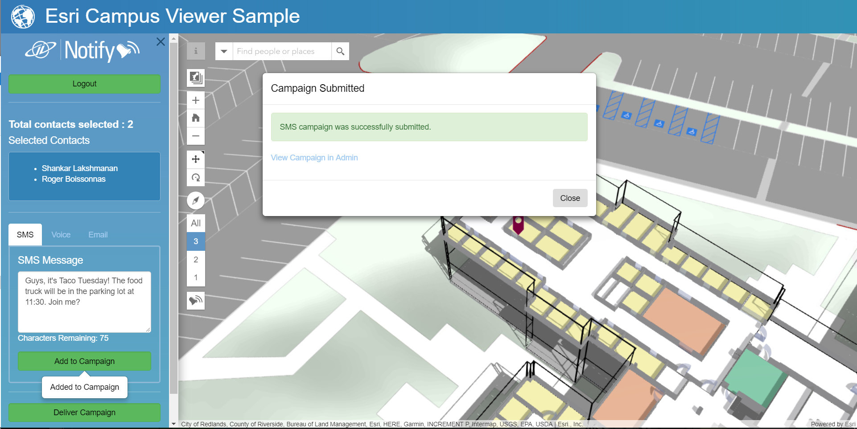Image resolution: width=857 pixels, height=429 pixels.
Task: Focus the Find people or places field
Action: tap(282, 51)
